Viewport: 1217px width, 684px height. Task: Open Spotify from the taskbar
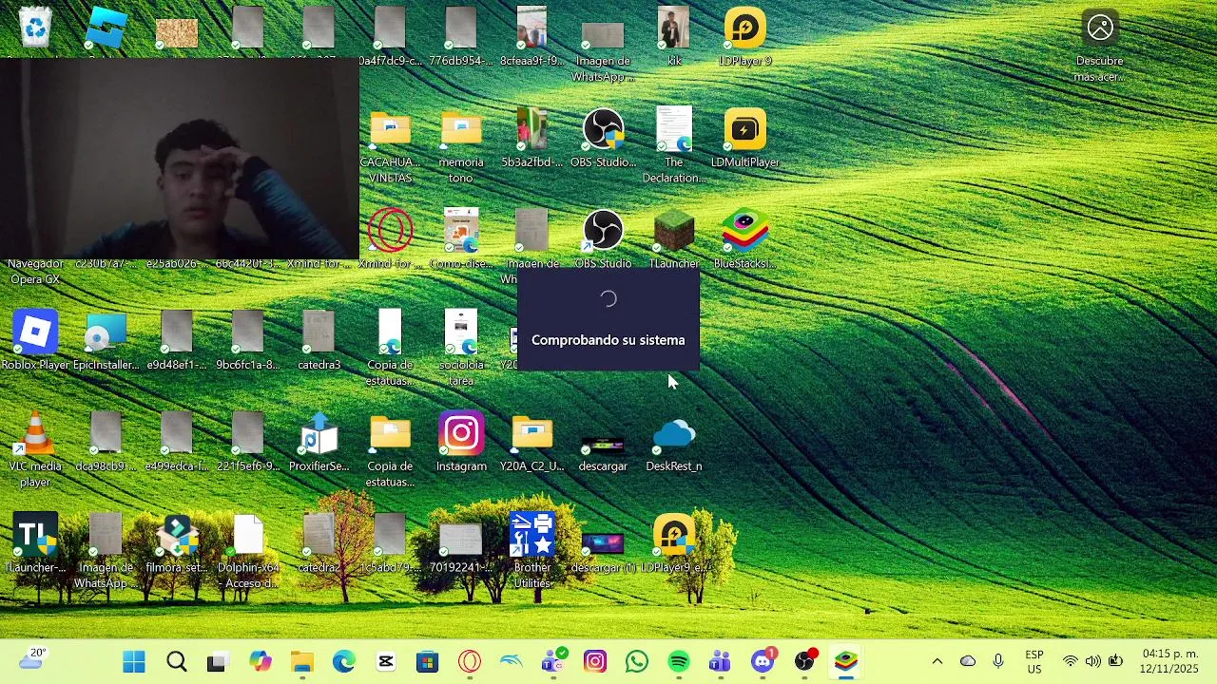678,661
